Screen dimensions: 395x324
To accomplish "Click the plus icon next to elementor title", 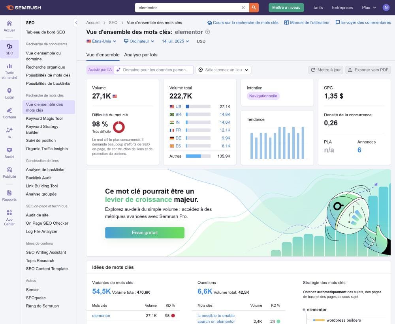I will [208, 32].
